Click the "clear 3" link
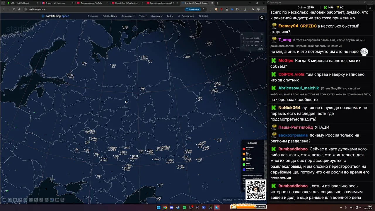 260,49
